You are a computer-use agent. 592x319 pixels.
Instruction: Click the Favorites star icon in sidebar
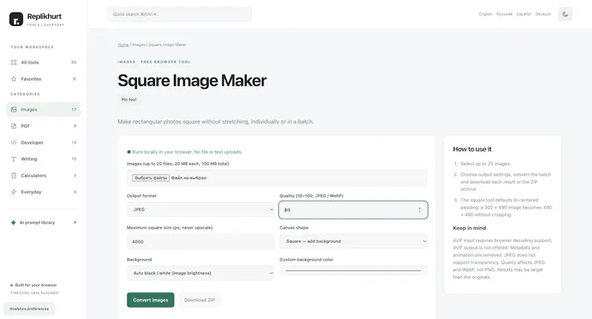[13, 79]
